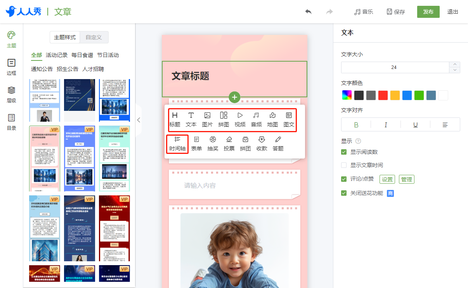Open the 边框 border panel
The image size is (468, 288).
click(x=12, y=67)
